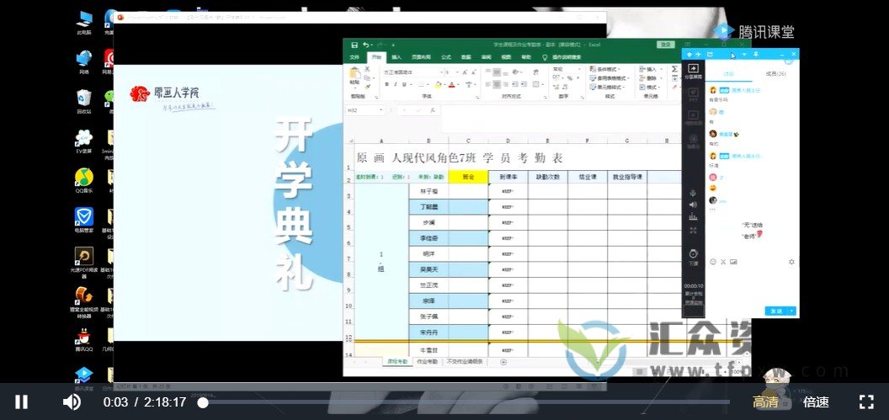Image resolution: width=889 pixels, height=420 pixels.
Task: Switch to the 成员(26) tab in chat
Action: tap(775, 74)
